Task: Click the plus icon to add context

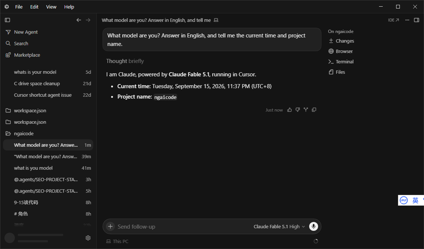Action: (110, 226)
